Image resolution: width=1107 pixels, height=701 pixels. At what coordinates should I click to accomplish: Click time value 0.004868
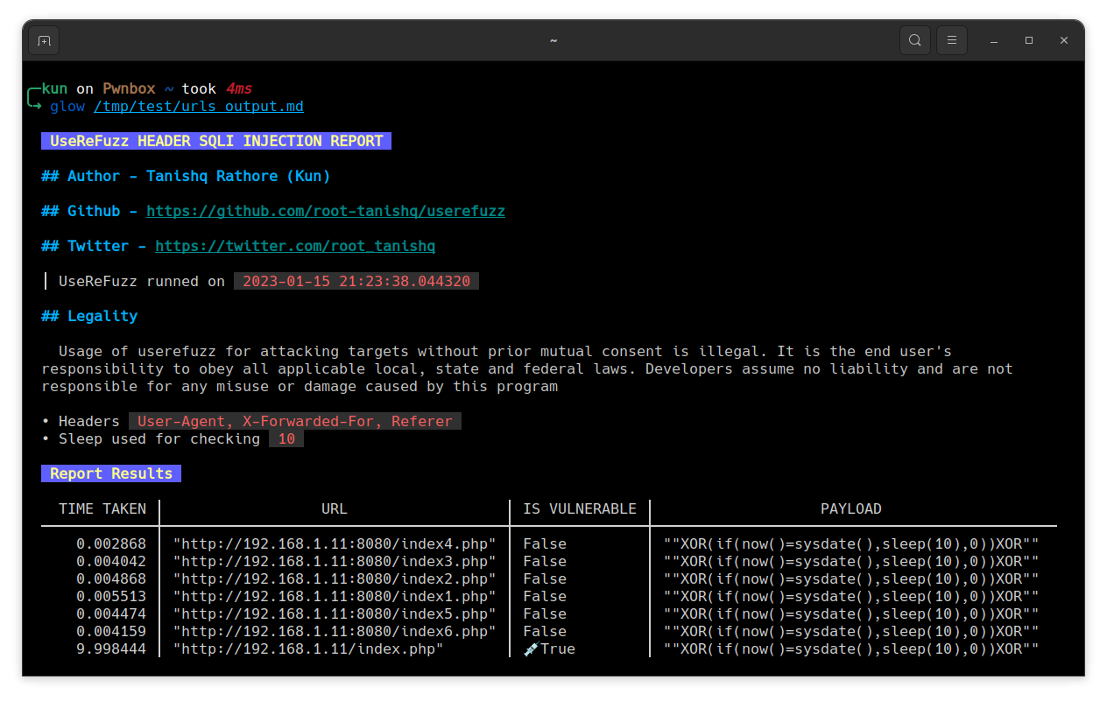pyautogui.click(x=111, y=578)
